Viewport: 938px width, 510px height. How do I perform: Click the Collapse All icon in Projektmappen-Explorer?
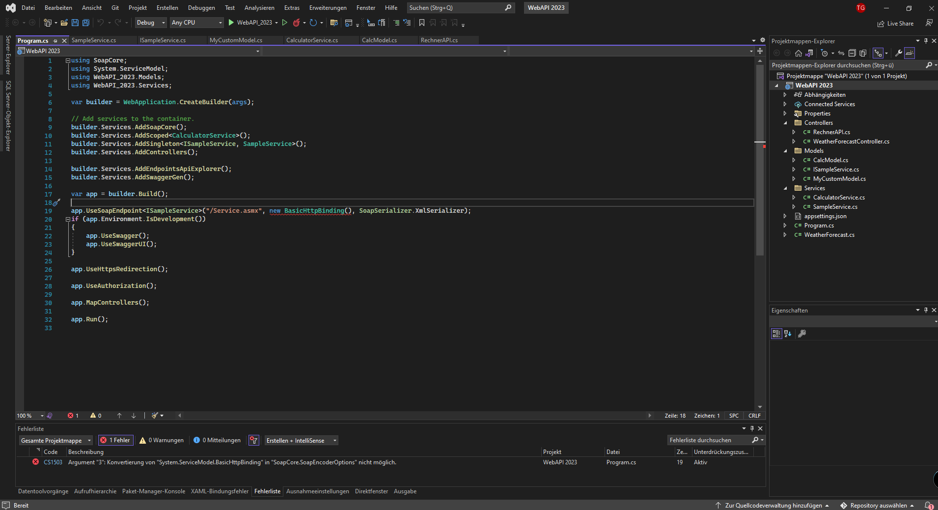(852, 53)
